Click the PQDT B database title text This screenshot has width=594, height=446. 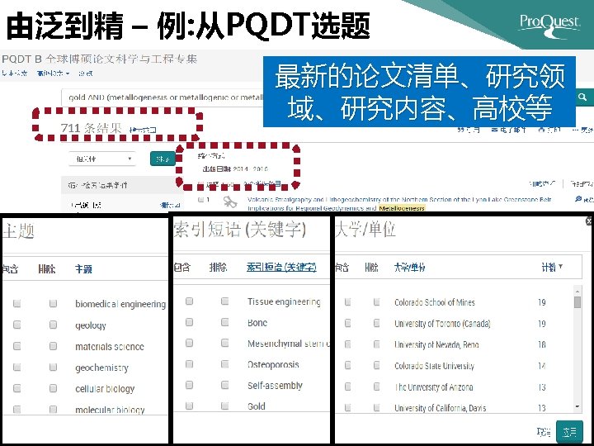(x=100, y=59)
